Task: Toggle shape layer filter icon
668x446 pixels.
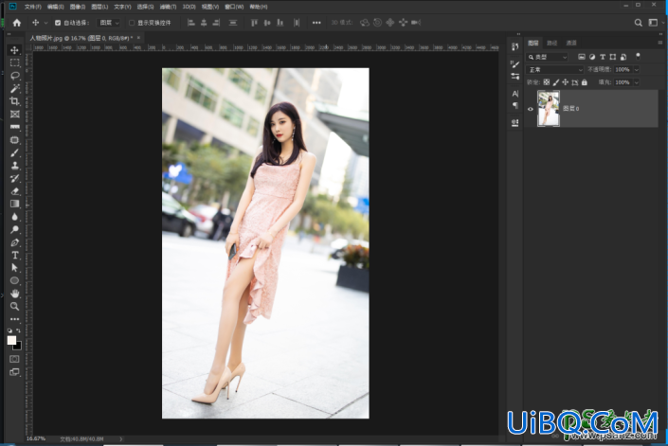Action: (x=613, y=57)
